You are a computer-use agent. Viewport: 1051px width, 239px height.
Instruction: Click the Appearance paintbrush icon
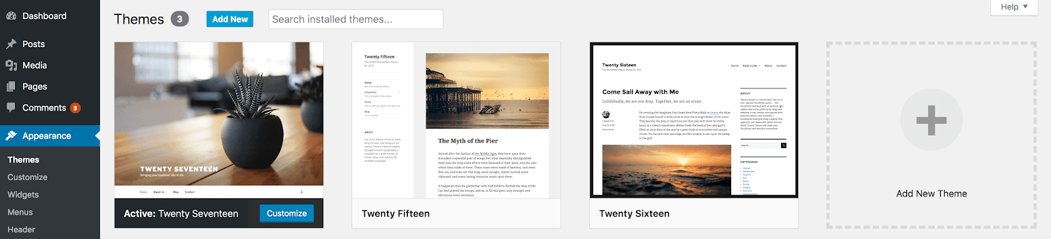[x=11, y=136]
